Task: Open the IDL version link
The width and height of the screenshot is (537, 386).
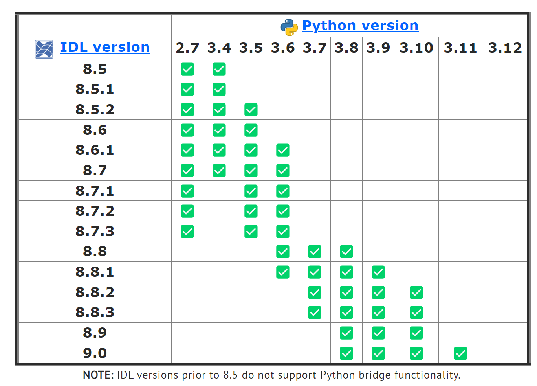Action: 105,47
